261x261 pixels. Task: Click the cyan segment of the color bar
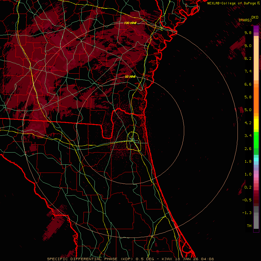coord(256,159)
